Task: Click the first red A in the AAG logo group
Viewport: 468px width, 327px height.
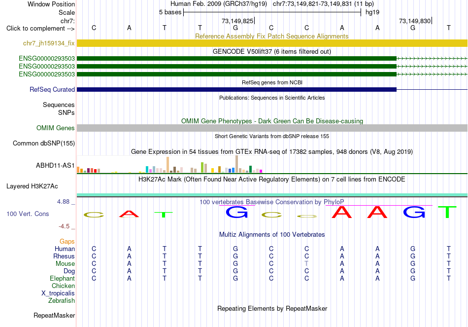Action: [x=342, y=212]
